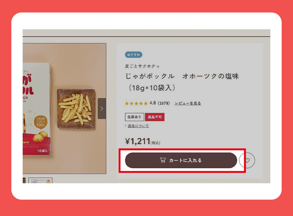
Task: Click the 4.8 (1079) rating count
Action: [x=160, y=103]
